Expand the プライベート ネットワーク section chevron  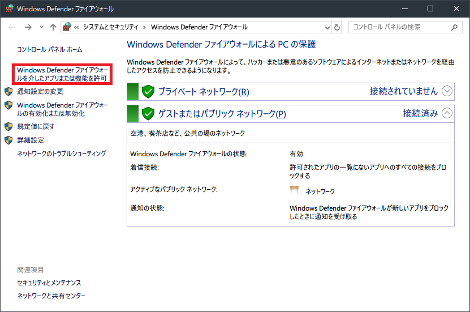447,91
